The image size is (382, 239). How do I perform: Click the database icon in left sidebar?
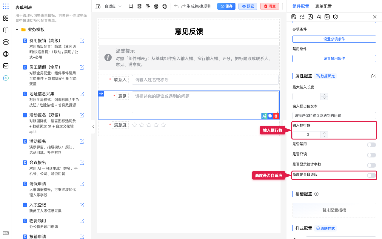pos(6,42)
